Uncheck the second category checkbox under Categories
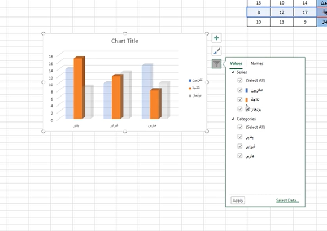The image size is (327, 231). click(240, 146)
